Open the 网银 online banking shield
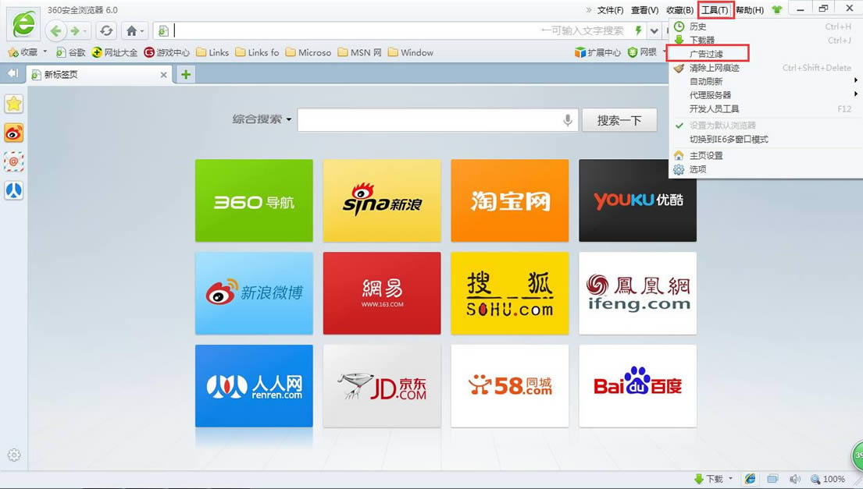Screen dimensions: 863x489 coord(642,52)
